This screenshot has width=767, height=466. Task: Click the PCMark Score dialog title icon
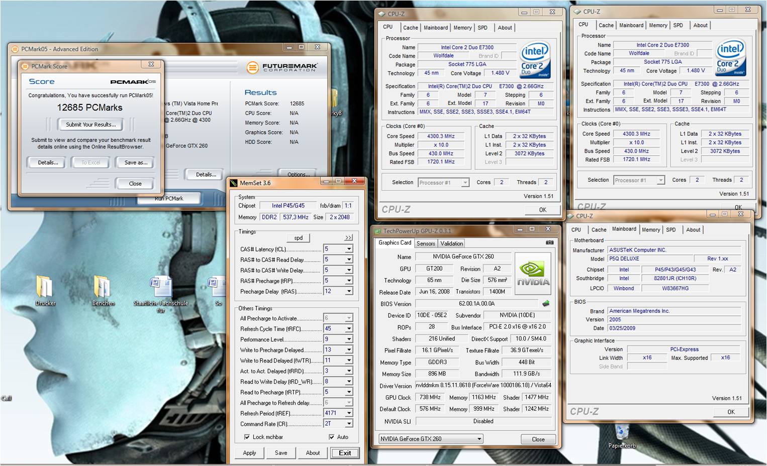click(x=26, y=66)
